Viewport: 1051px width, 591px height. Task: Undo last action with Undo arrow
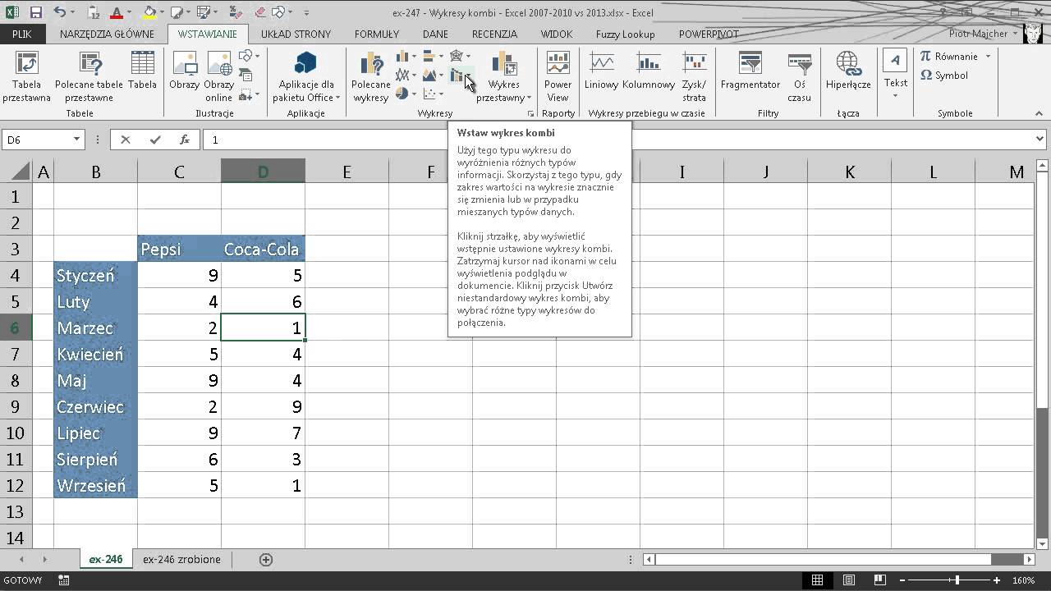(60, 12)
